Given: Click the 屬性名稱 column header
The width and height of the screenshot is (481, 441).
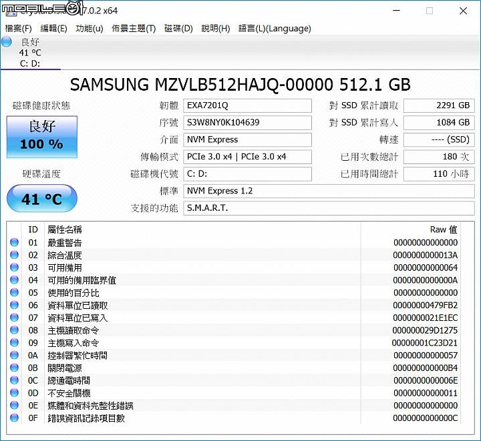Looking at the screenshot, I should pyautogui.click(x=65, y=230).
